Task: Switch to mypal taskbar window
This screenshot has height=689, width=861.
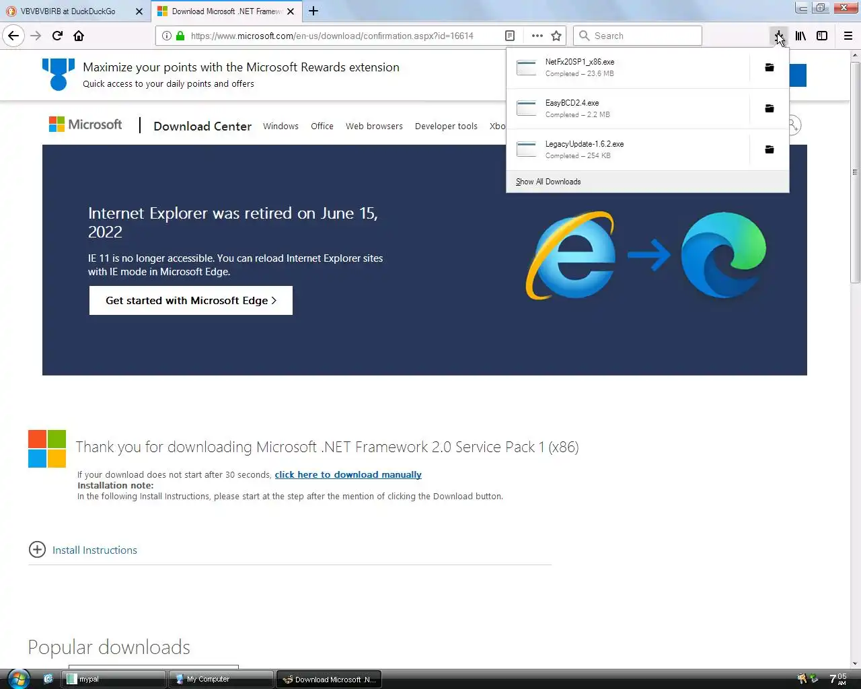Action: (114, 680)
